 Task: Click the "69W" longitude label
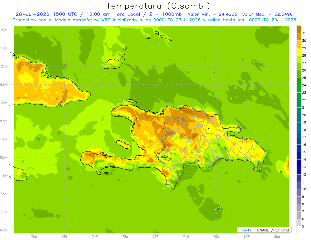click(247, 237)
